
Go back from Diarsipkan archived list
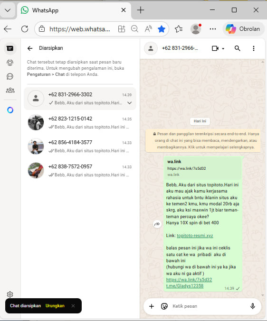coord(30,48)
